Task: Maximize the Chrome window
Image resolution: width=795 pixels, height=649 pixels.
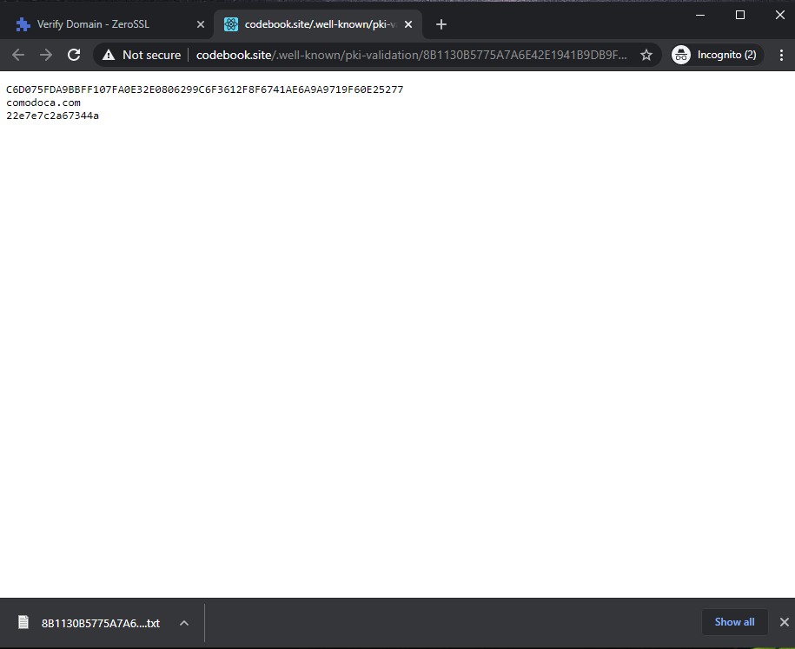Action: [740, 15]
